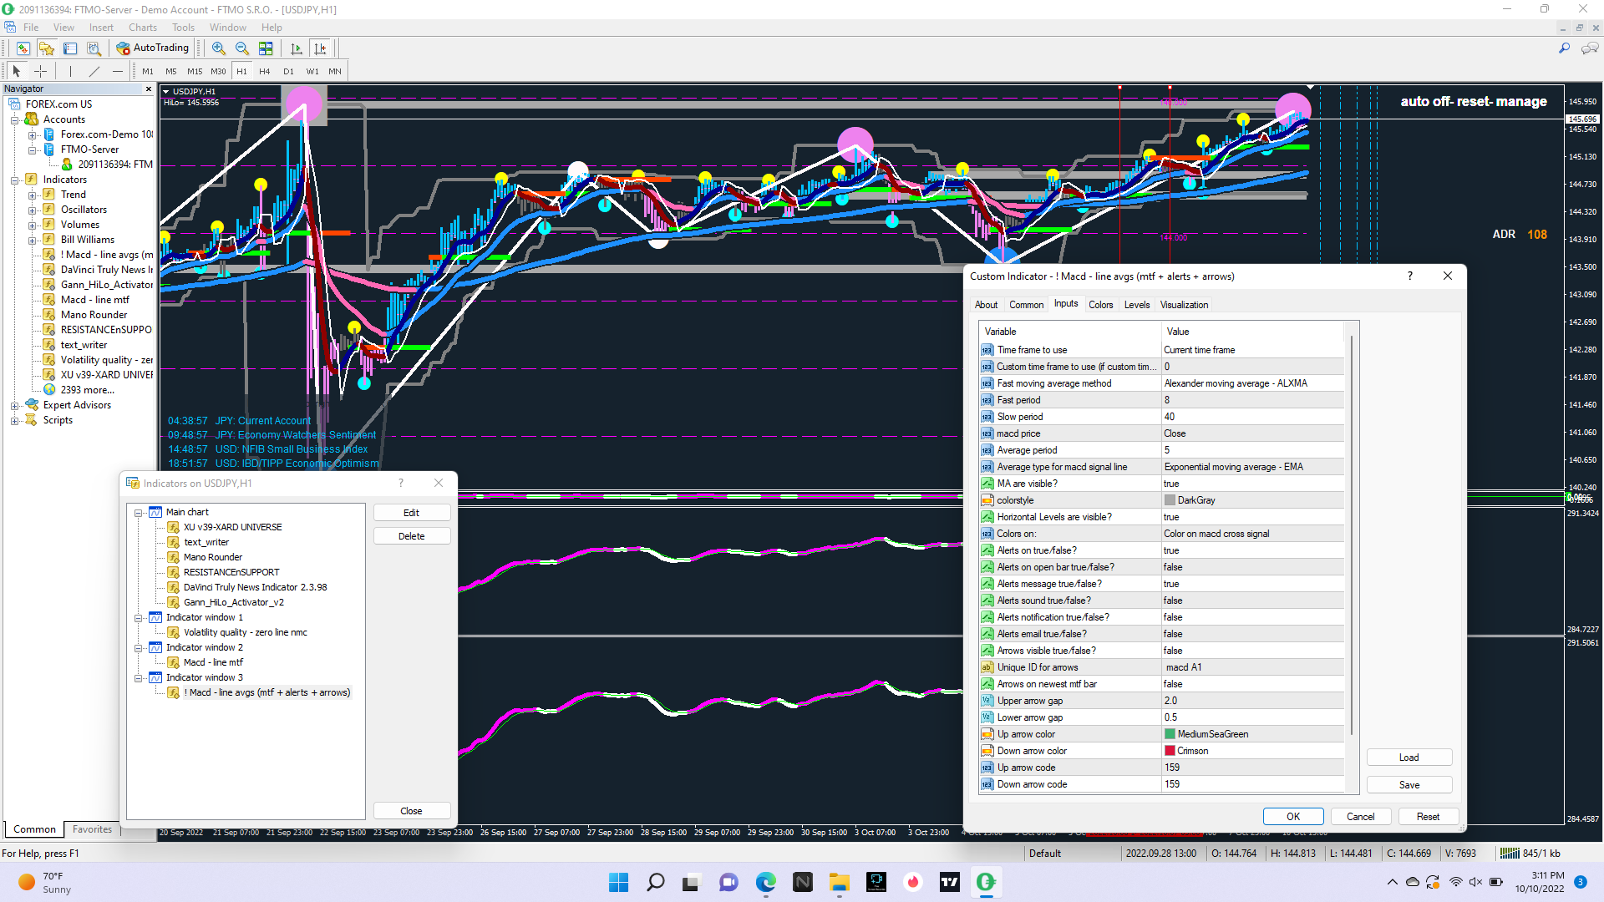
Task: Select the trendline drawing tool
Action: coord(94,72)
